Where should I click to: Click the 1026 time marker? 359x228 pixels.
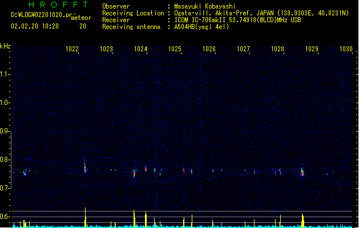pos(209,49)
